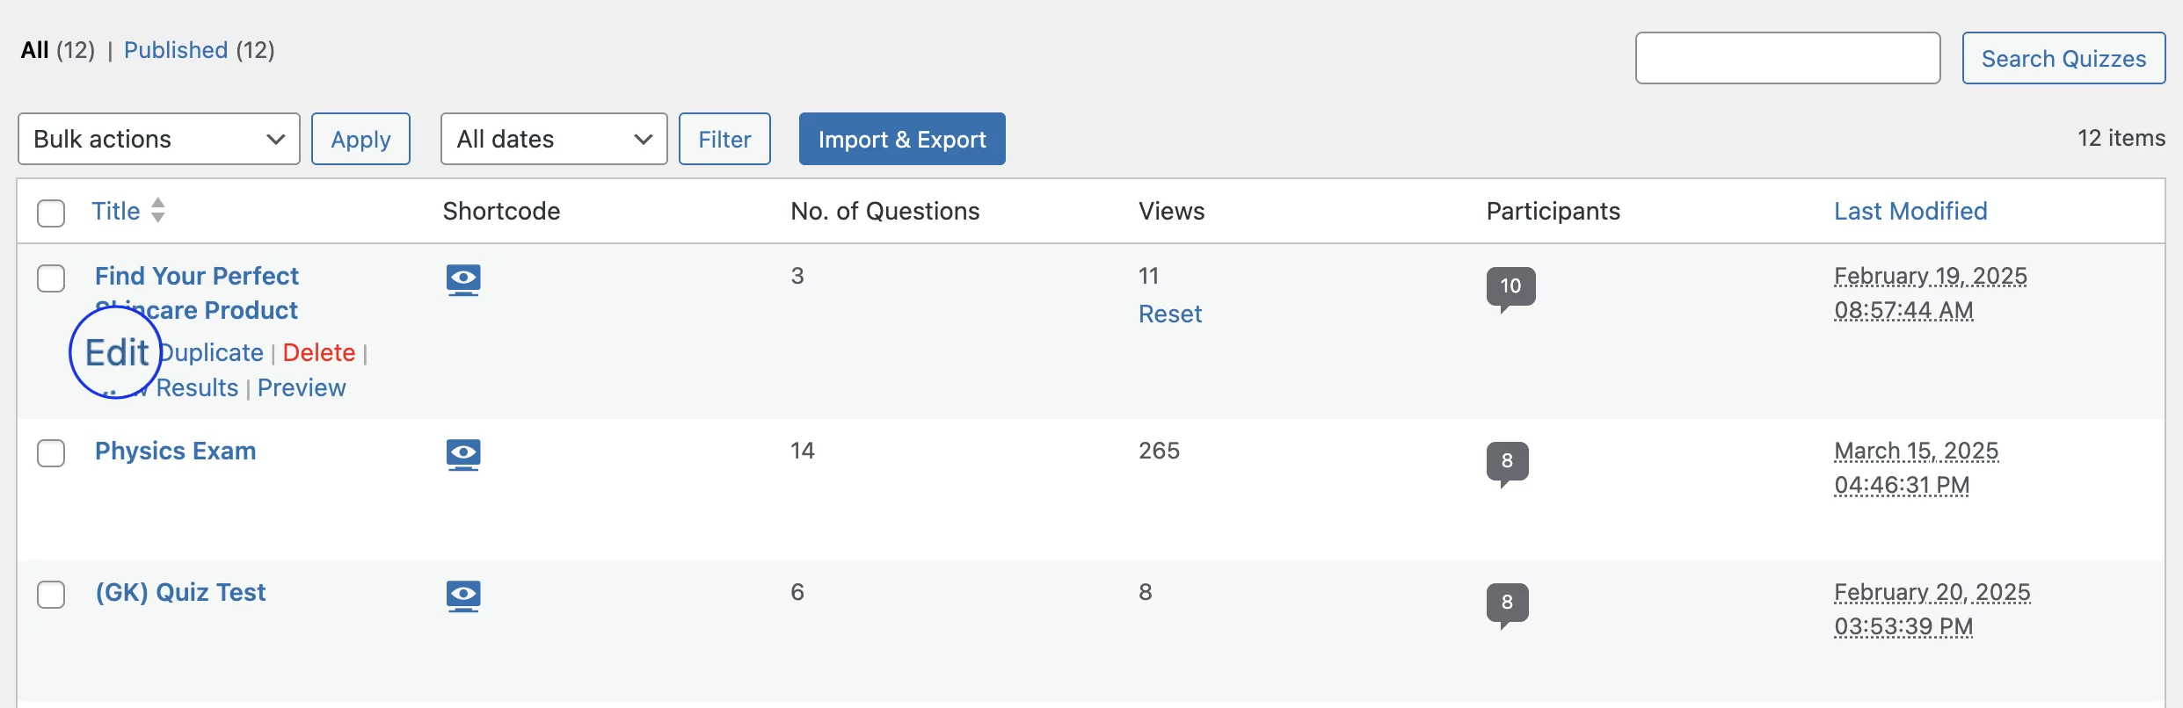Reset views for the skincare quiz
Screen dimensions: 2183x708
(x=1169, y=314)
